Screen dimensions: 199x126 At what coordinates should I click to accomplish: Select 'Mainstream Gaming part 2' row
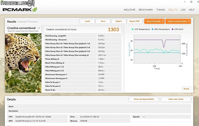pyautogui.click(x=83, y=78)
